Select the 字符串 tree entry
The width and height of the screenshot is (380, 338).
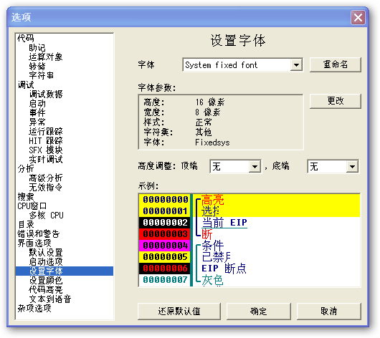pyautogui.click(x=42, y=75)
